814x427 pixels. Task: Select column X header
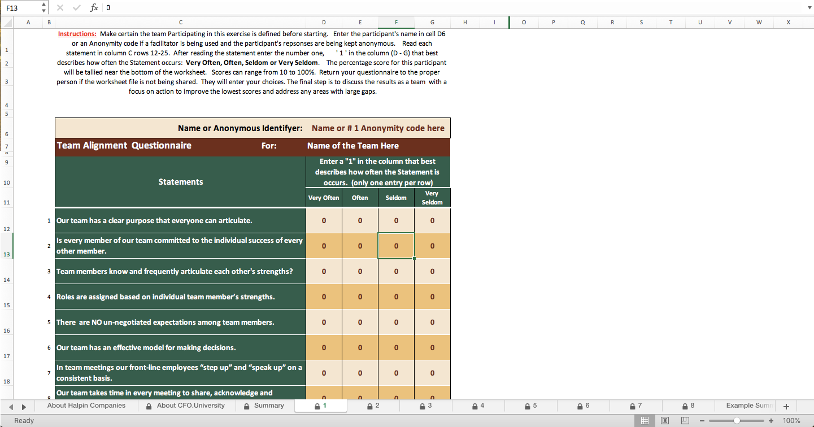click(788, 22)
